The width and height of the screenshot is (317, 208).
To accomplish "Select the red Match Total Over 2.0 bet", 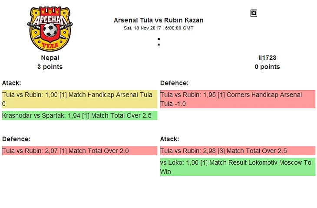I will click(79, 151).
